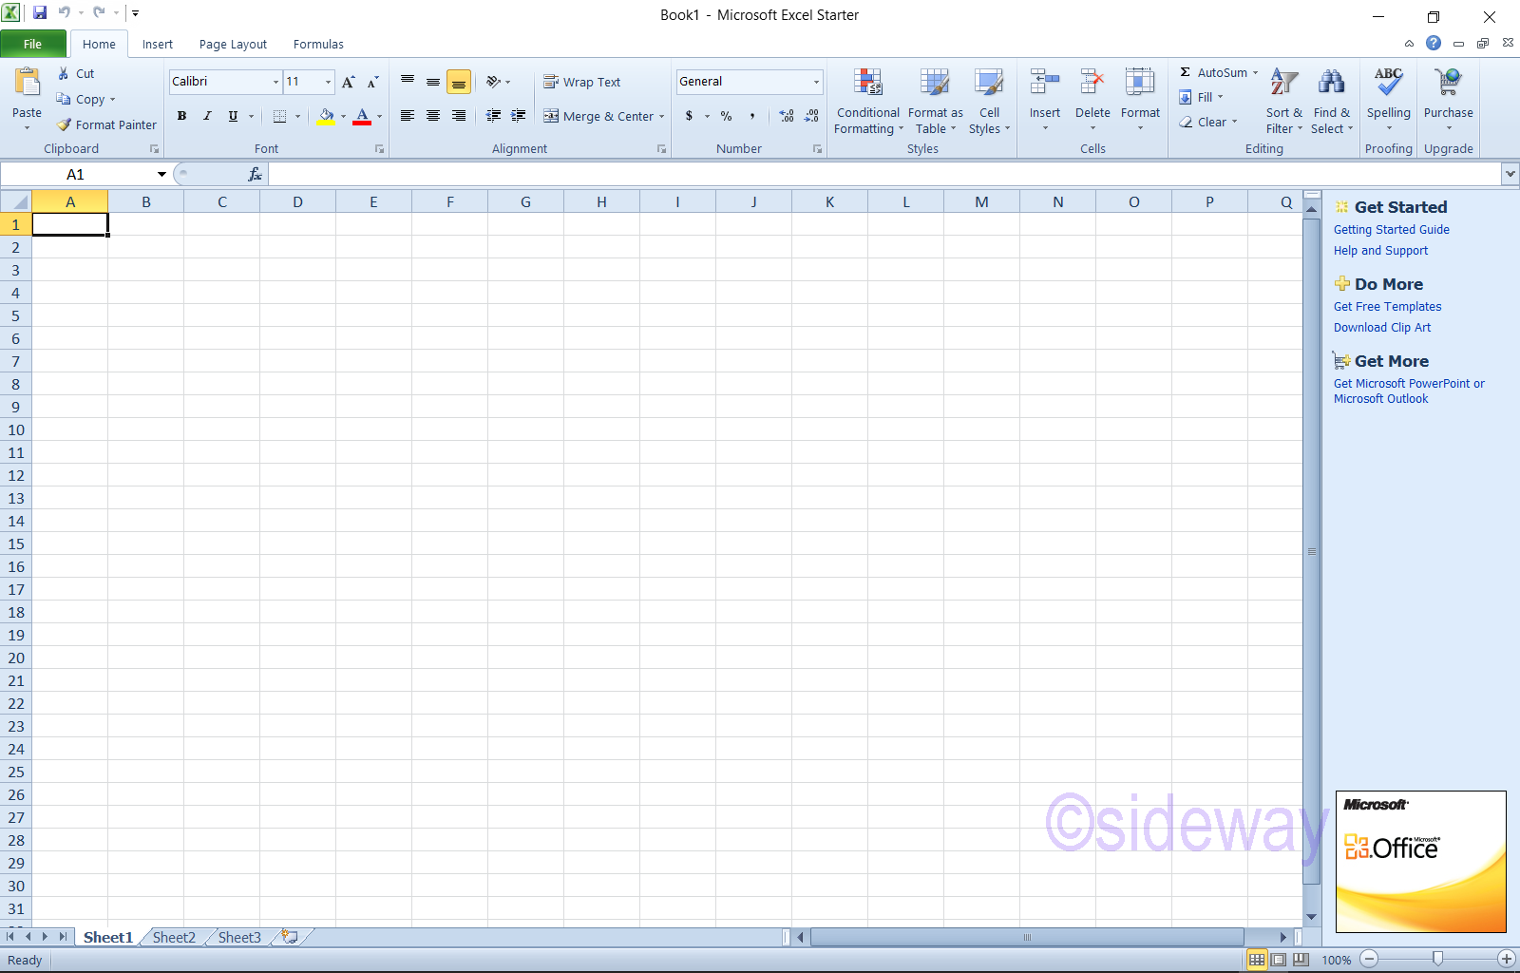Click the Decrease Decimal icon
The image size is (1520, 973).
811,116
